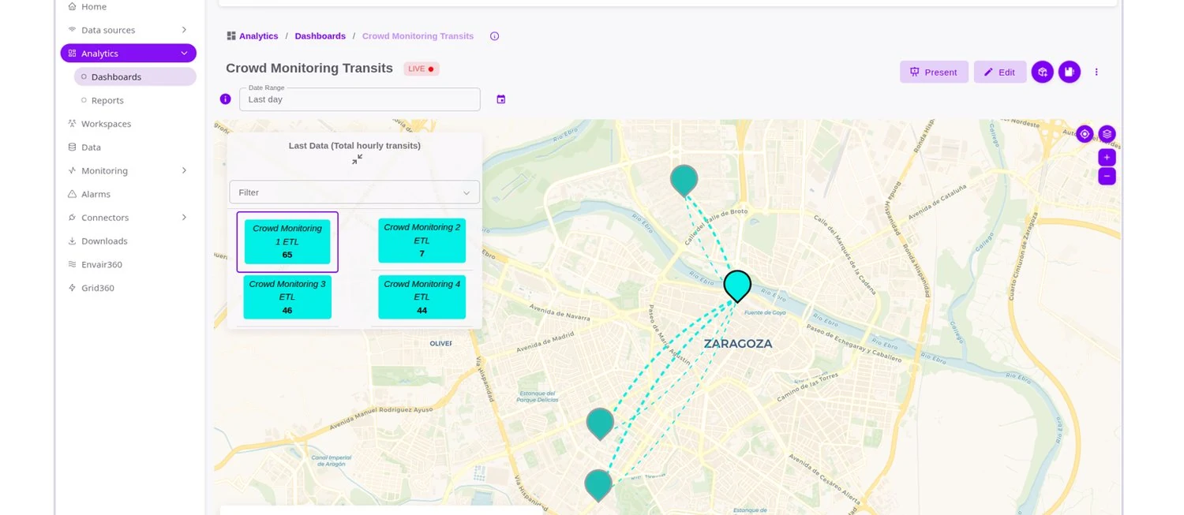Click the Monitoring pulse icon
The height and width of the screenshot is (515, 1184).
[x=72, y=170]
